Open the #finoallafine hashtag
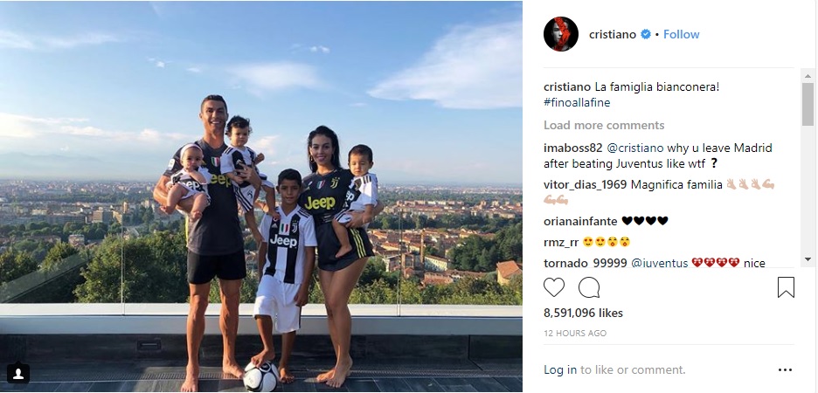Screen dimensions: 818x393 tap(577, 103)
